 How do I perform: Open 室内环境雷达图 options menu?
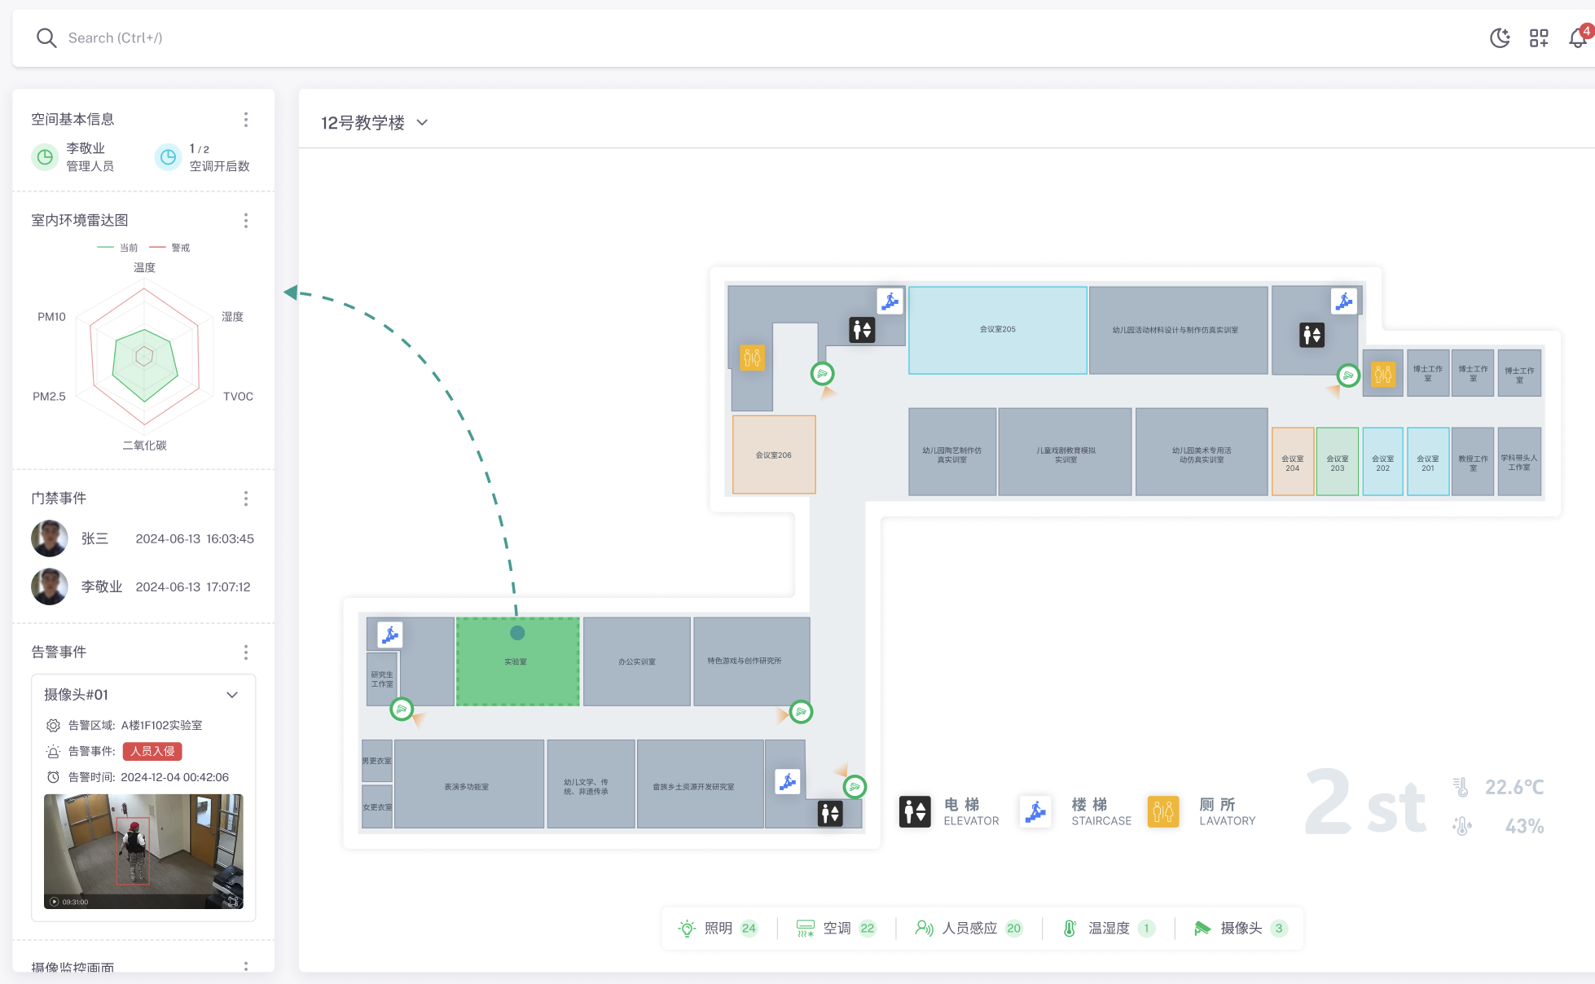(x=246, y=221)
